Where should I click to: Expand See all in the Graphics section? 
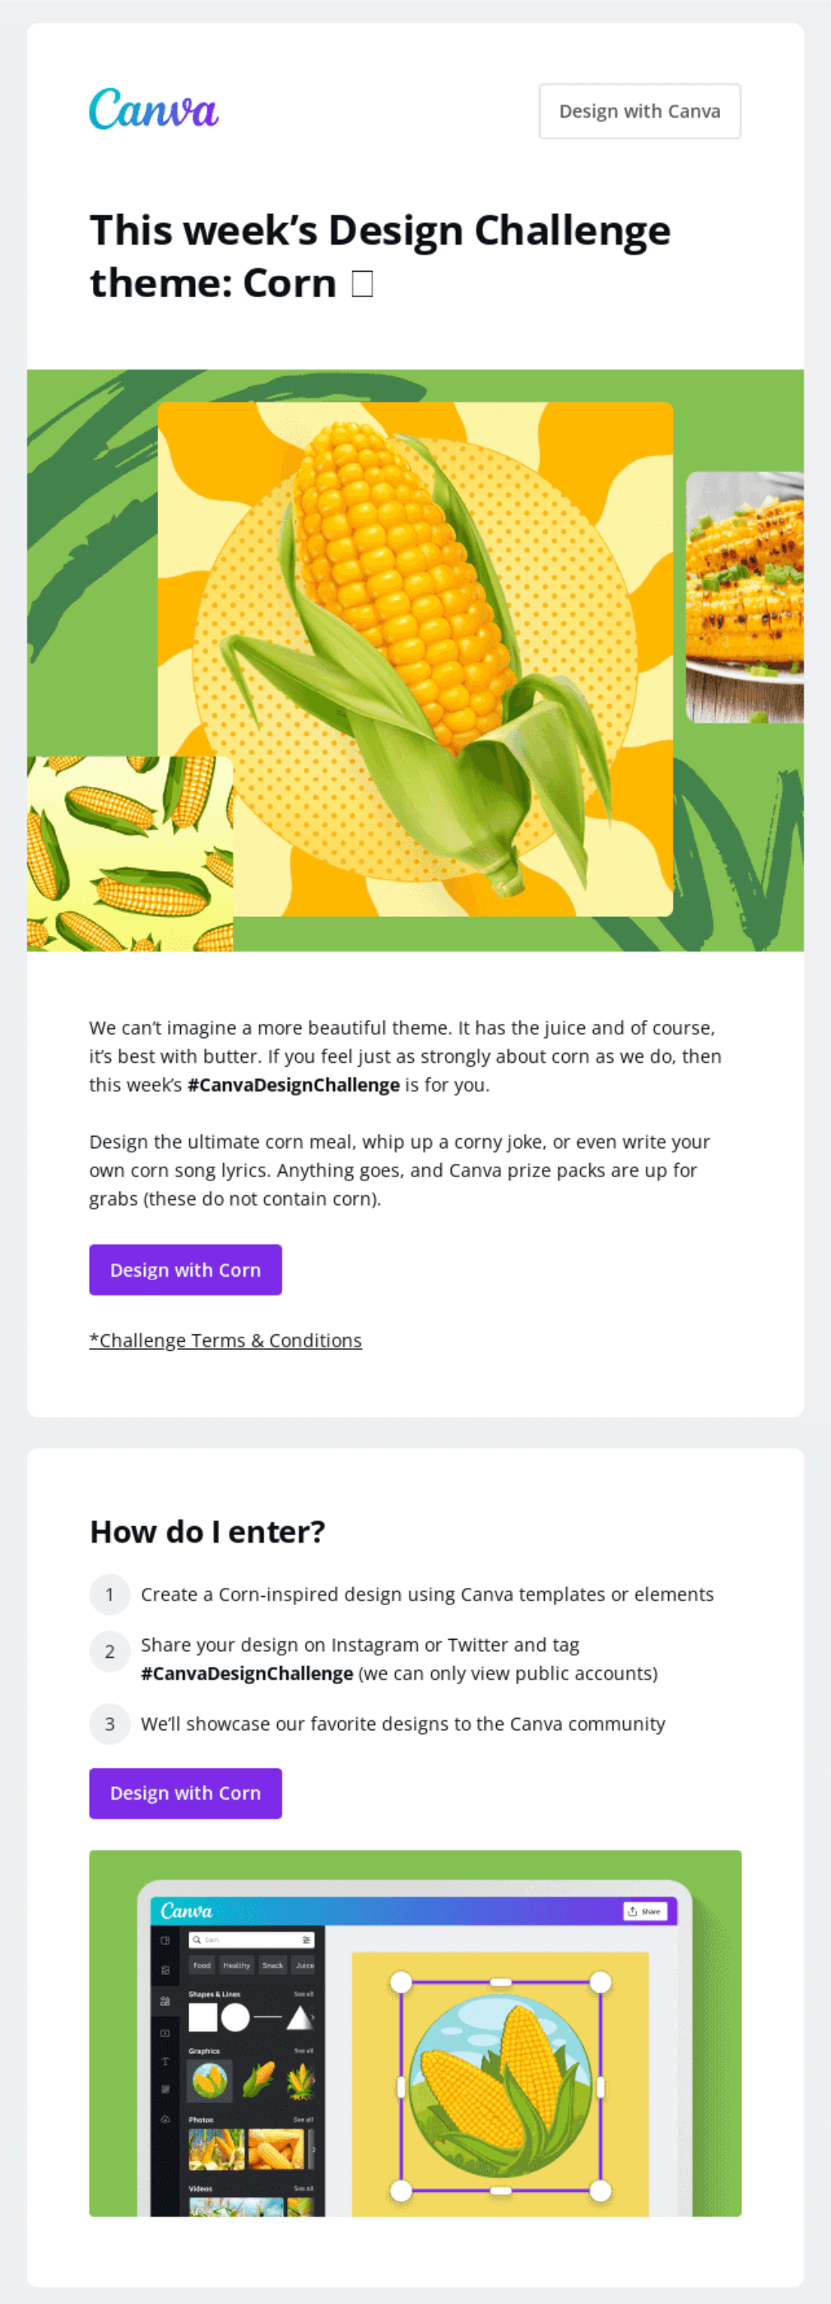coord(304,2051)
